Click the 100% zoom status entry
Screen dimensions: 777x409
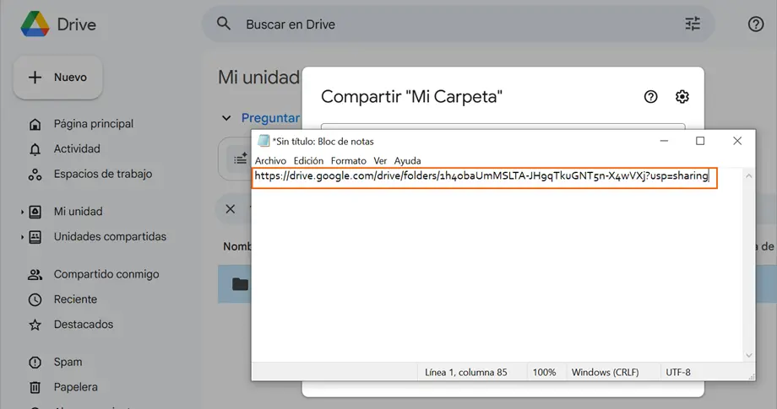tap(544, 373)
